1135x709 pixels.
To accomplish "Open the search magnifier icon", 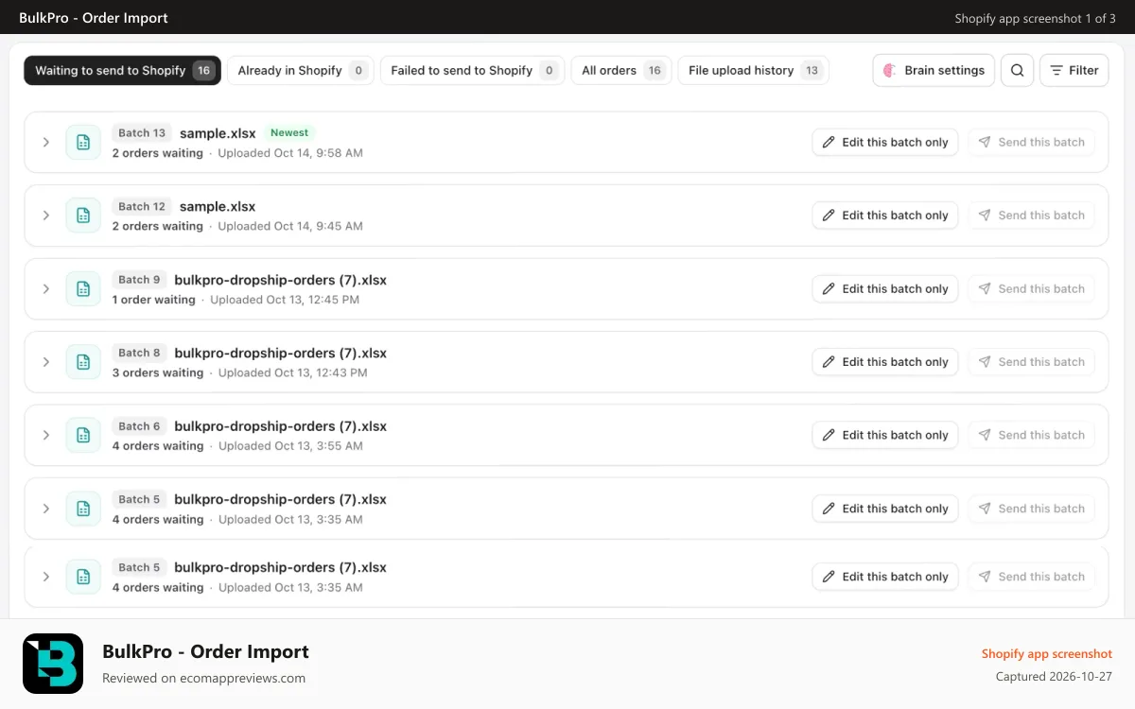I will 1017,70.
